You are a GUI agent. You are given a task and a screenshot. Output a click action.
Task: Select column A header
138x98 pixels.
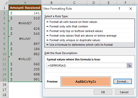[25, 3]
